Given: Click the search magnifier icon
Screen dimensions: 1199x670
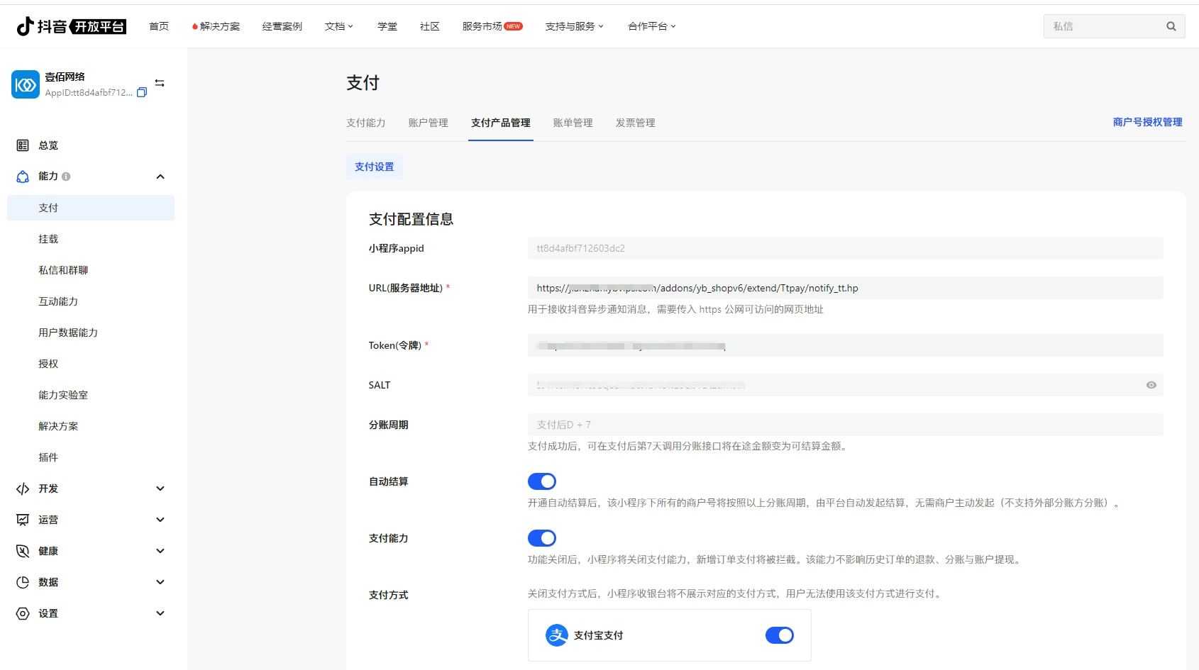Looking at the screenshot, I should [1171, 26].
